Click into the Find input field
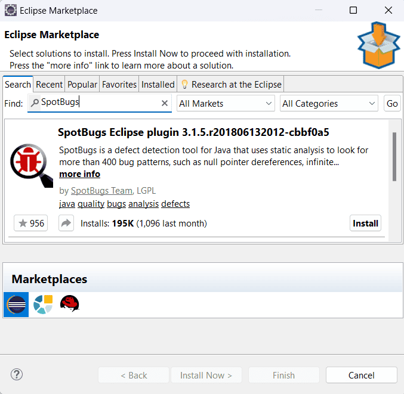 tap(100, 103)
